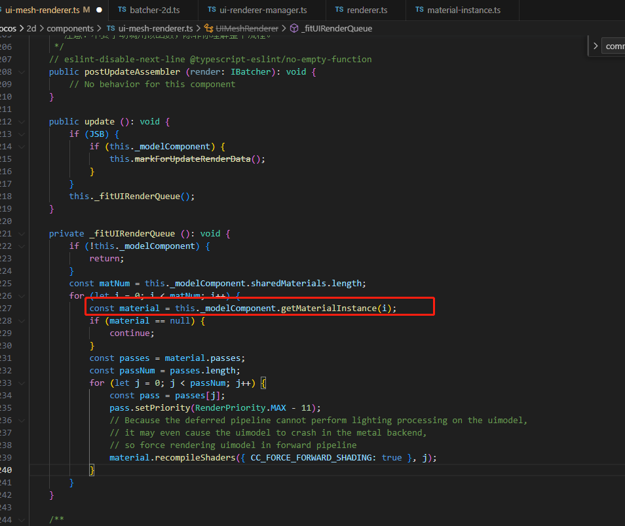Open the ui-renderer-manager.ts tab
The width and height of the screenshot is (625, 526).
click(263, 10)
